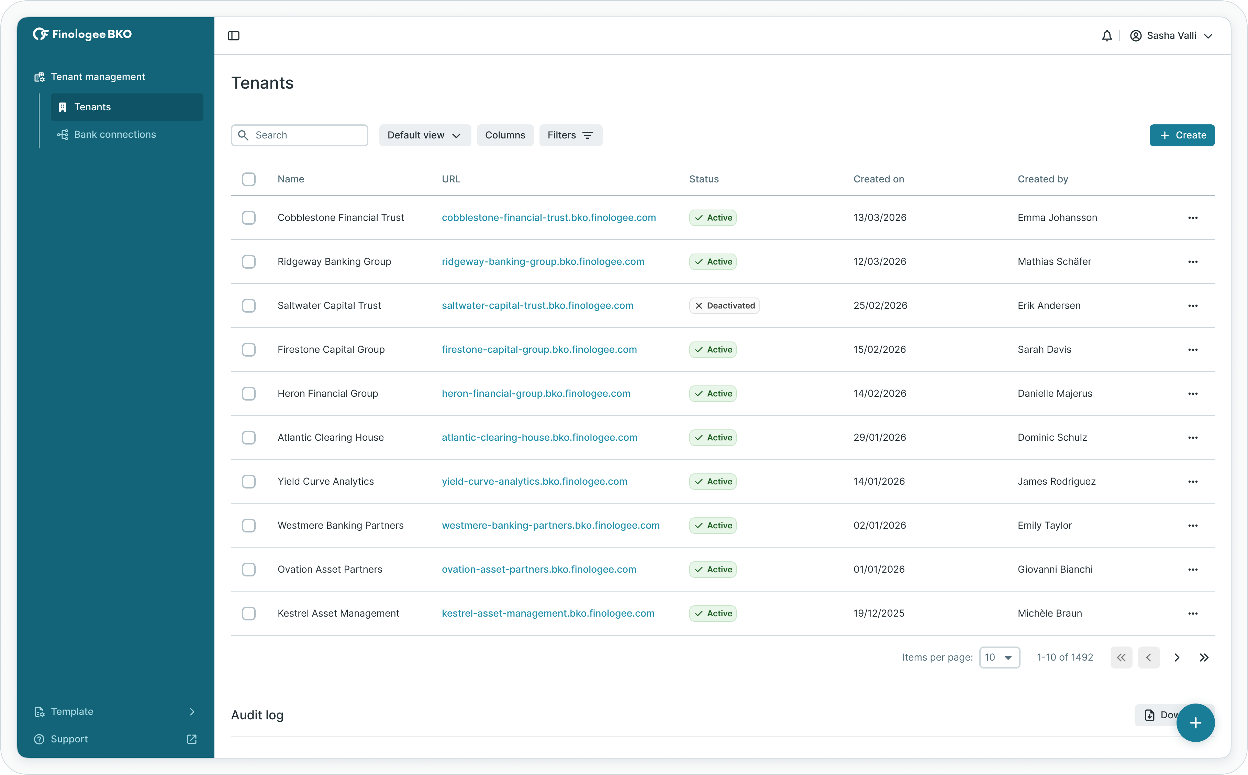1248x775 pixels.
Task: Open Bank connections in the sidebar
Action: coord(126,135)
